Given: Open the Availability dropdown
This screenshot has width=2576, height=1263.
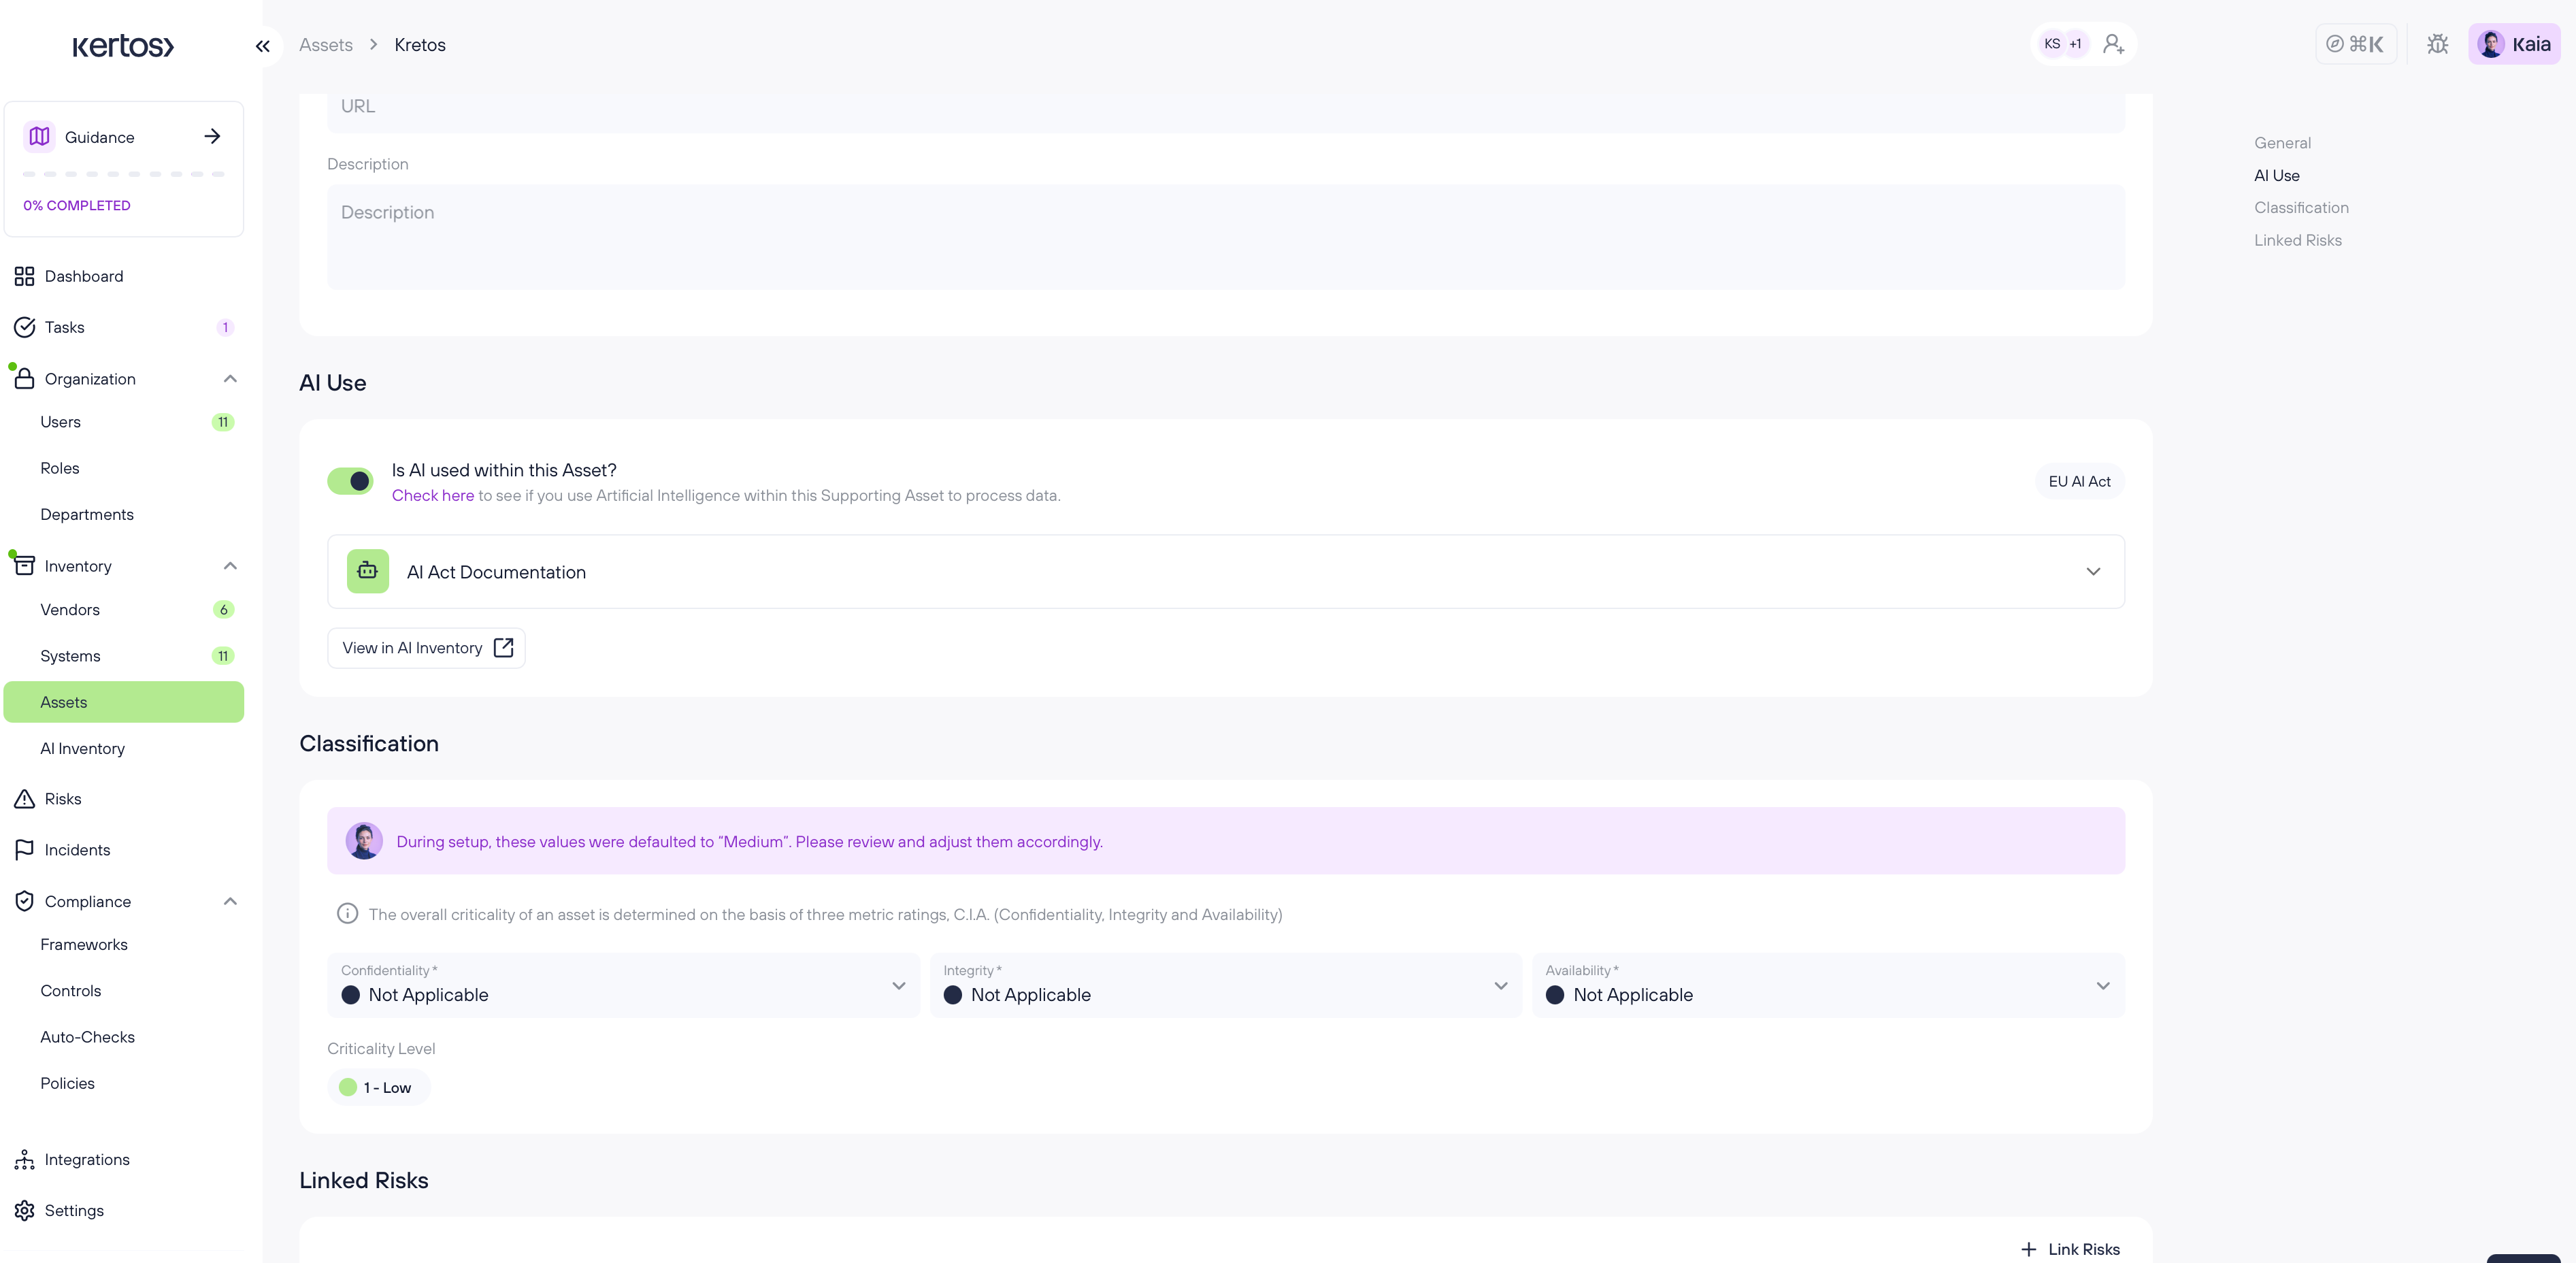Looking at the screenshot, I should point(1828,985).
